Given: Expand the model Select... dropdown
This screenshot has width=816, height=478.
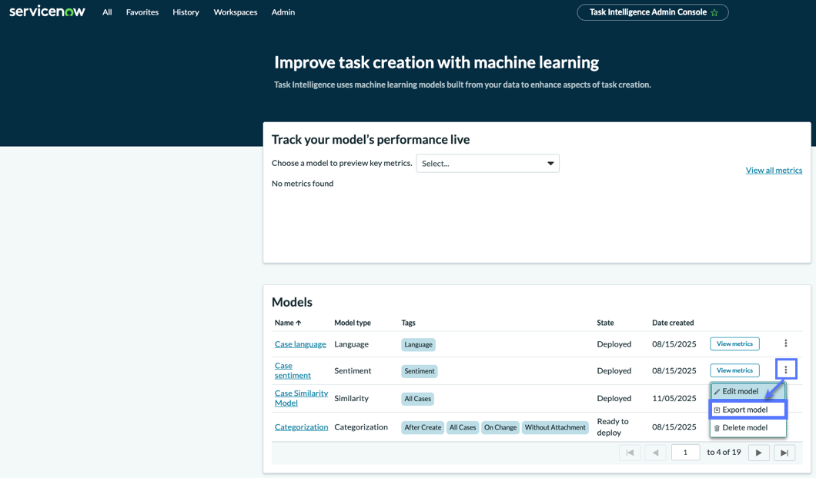Looking at the screenshot, I should (x=487, y=163).
